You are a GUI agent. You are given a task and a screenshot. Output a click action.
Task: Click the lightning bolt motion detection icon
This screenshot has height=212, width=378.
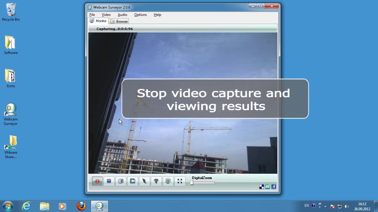[x=144, y=181]
